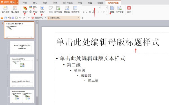The image size is (169, 105).
Task: Click the 重命名 (Rename) icon
Action: pos(67,8)
